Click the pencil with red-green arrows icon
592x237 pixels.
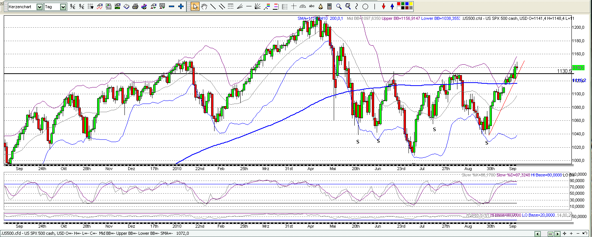point(153,6)
